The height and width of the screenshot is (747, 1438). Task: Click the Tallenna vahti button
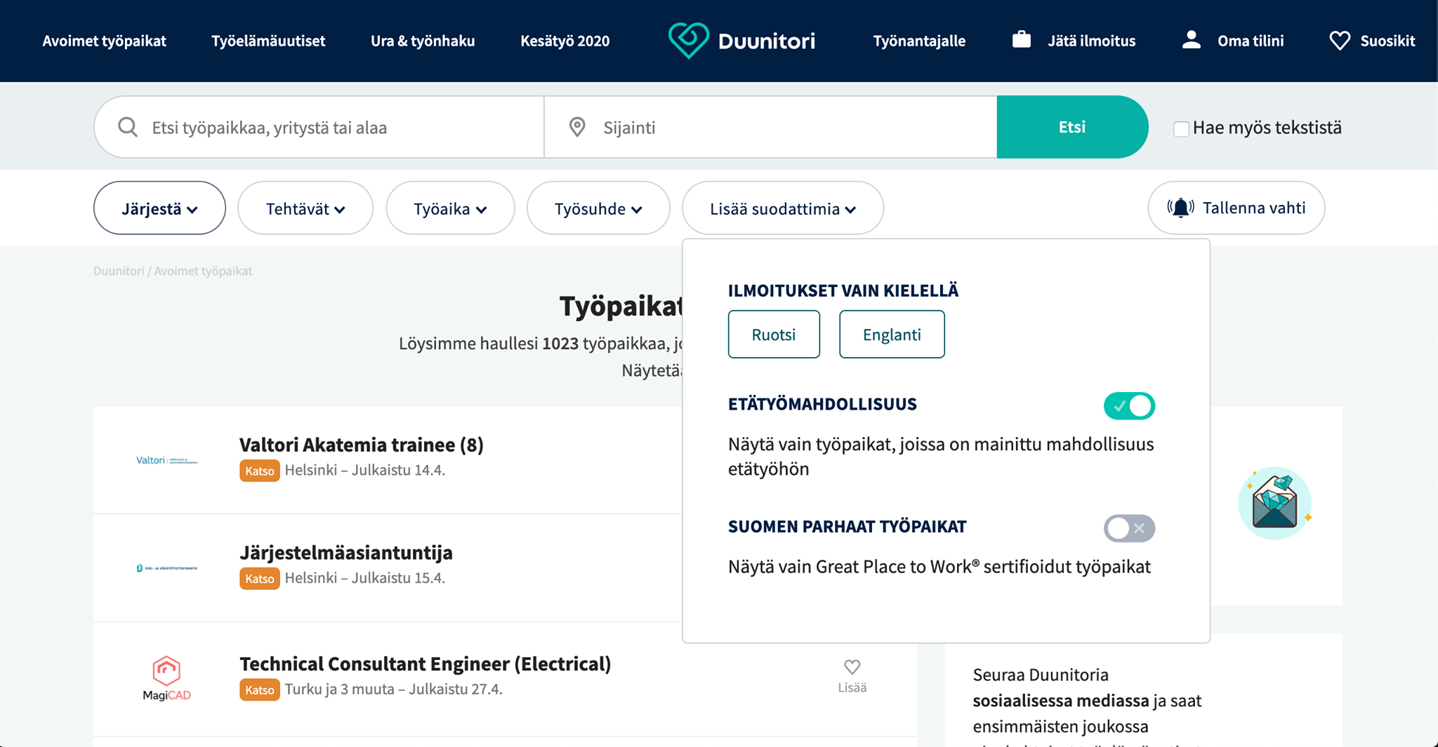pyautogui.click(x=1236, y=208)
